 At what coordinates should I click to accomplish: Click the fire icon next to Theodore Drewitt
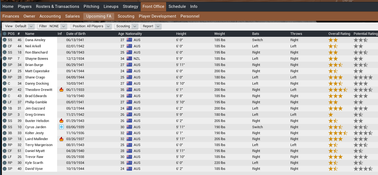click(x=61, y=90)
